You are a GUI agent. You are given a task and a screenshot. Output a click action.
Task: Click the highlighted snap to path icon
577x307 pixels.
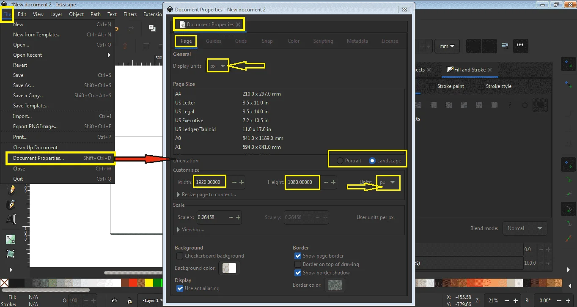[568, 208]
